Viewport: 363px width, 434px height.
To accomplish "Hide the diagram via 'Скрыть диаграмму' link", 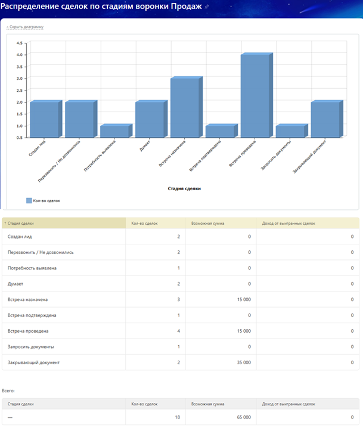I will point(25,27).
